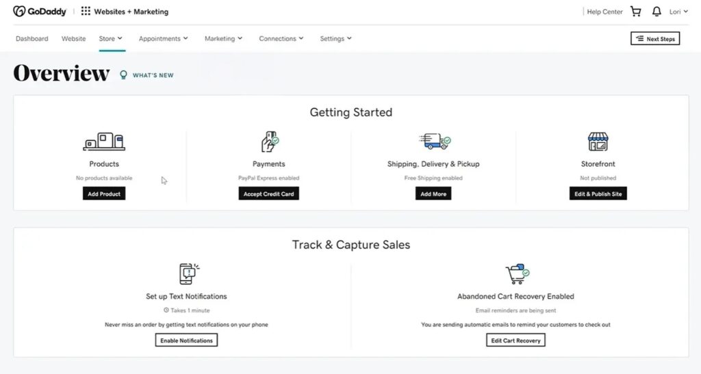Click the Track & Capture Sales heading
Viewport: 701px width, 374px height.
pos(351,245)
